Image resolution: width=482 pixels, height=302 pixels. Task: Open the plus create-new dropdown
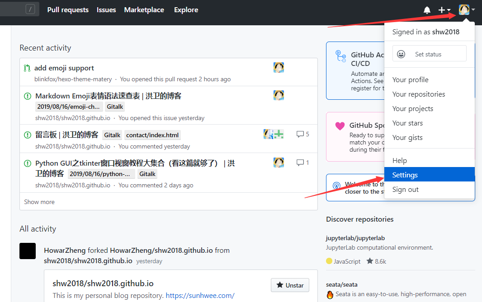coord(444,10)
